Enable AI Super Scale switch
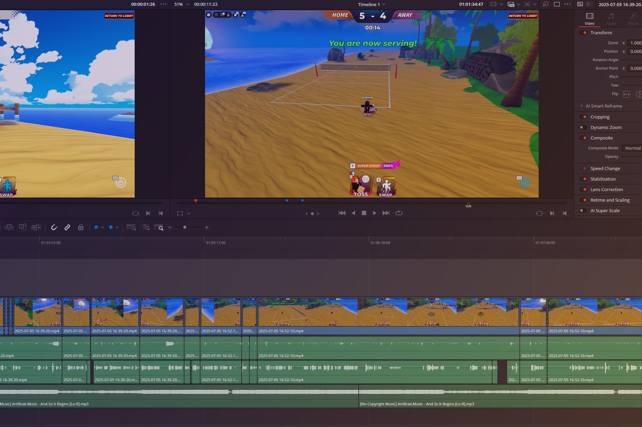 click(x=583, y=210)
